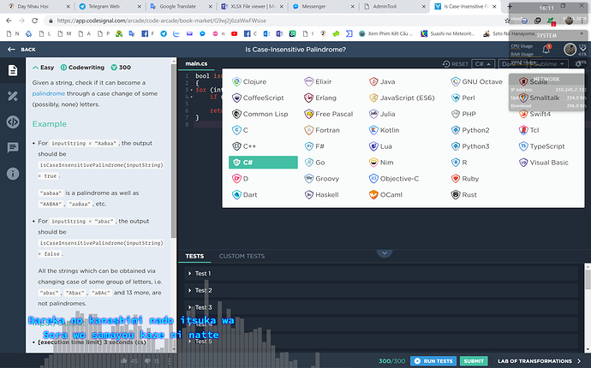Choose GNU Octave language
The image size is (591, 368).
477,82
